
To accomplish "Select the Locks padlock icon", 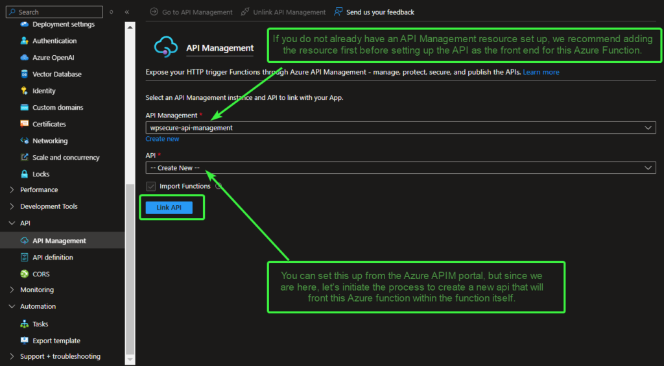I will [25, 174].
